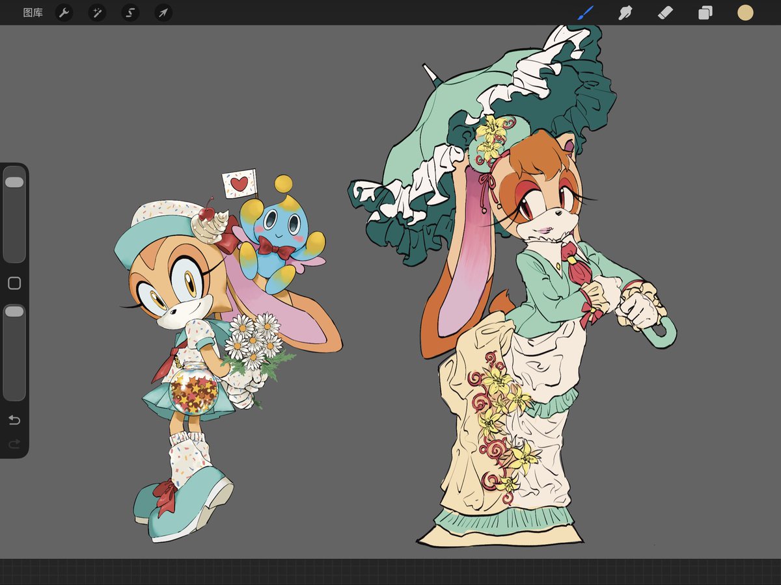
Task: Open the active color picker circle
Action: (745, 12)
